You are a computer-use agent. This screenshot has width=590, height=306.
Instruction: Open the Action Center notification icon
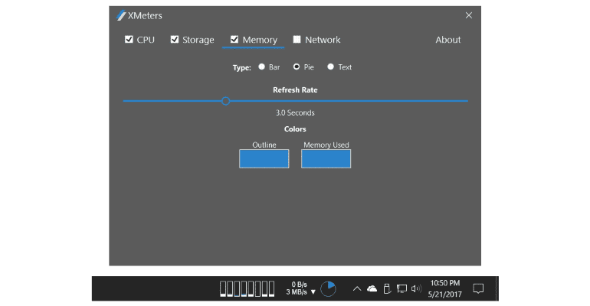pos(478,288)
